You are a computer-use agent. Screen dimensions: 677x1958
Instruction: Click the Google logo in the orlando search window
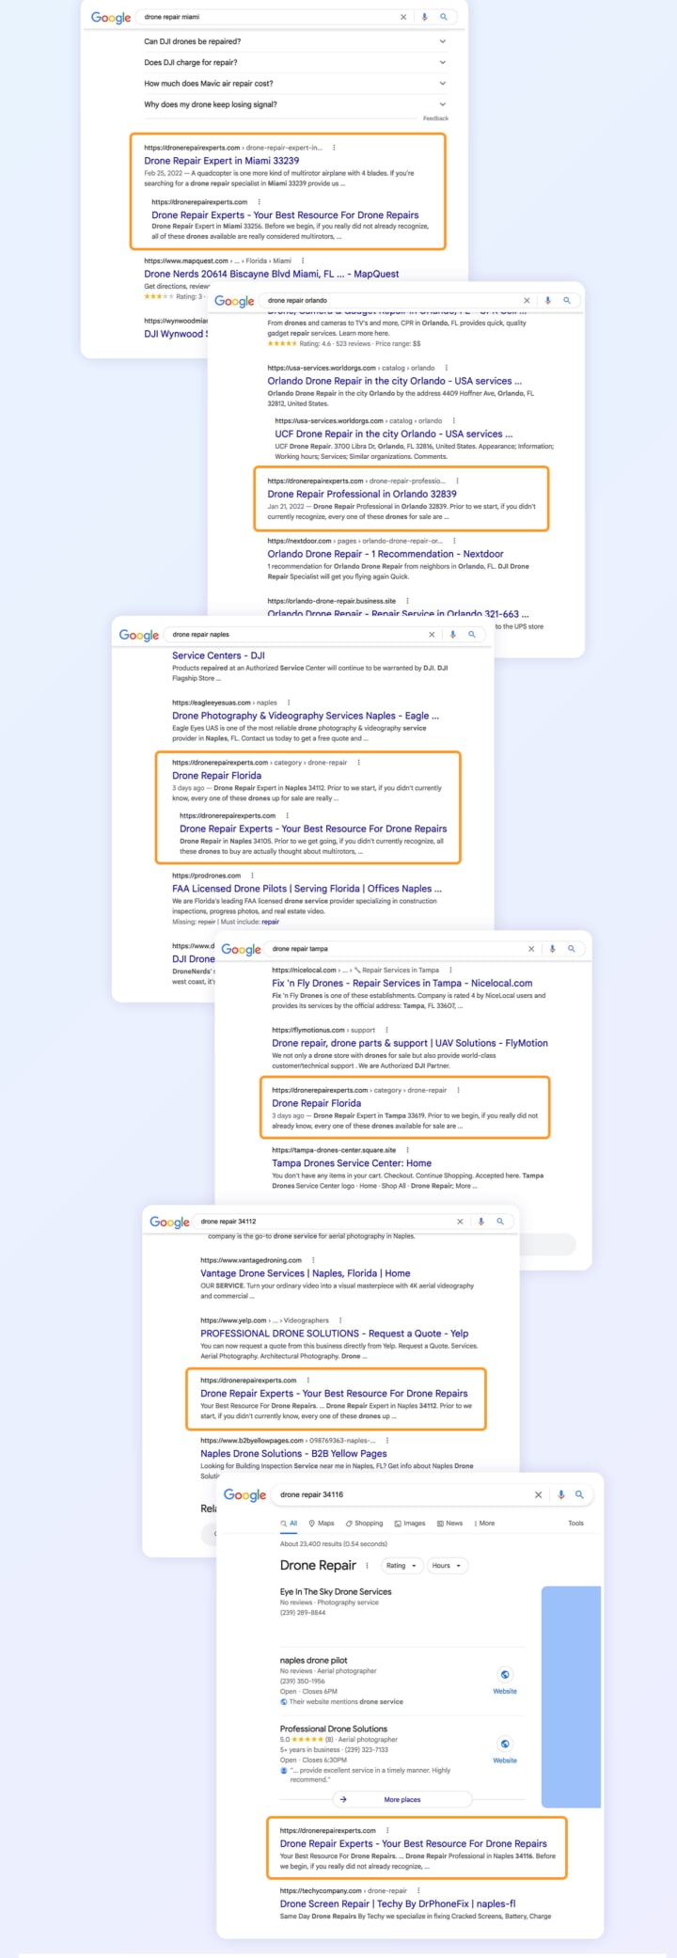click(234, 302)
